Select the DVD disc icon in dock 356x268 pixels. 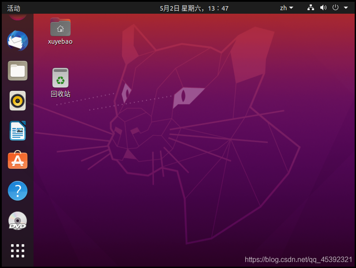18,221
